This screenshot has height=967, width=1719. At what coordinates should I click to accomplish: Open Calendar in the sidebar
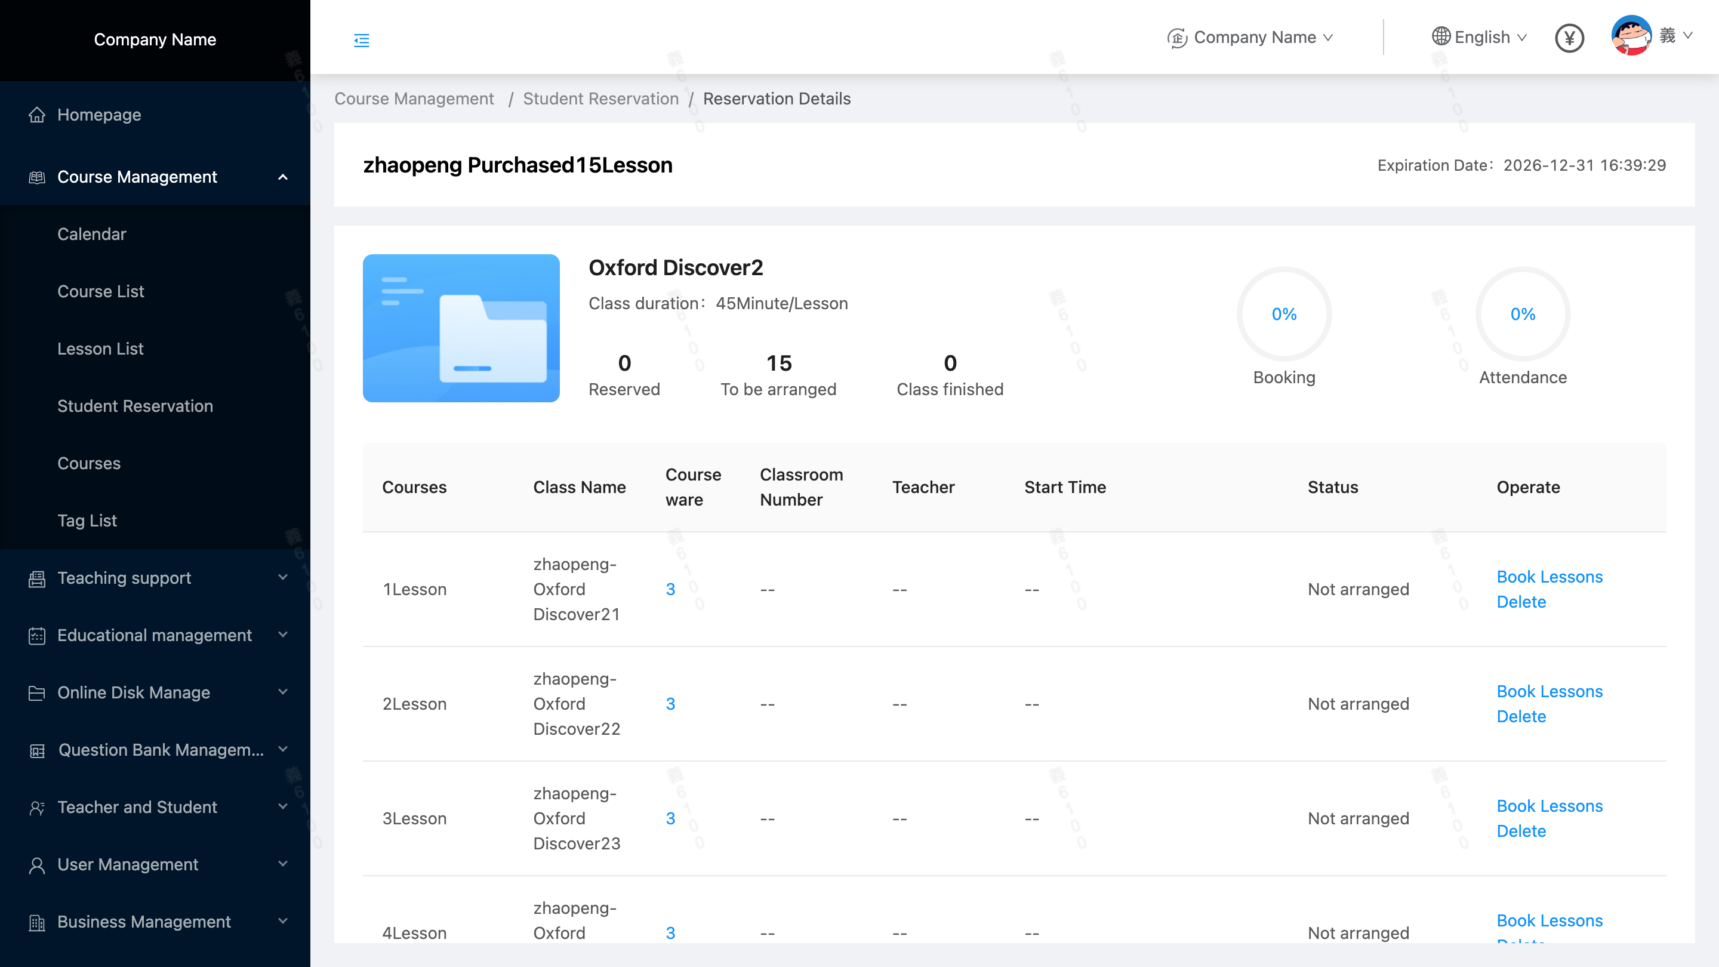tap(91, 234)
